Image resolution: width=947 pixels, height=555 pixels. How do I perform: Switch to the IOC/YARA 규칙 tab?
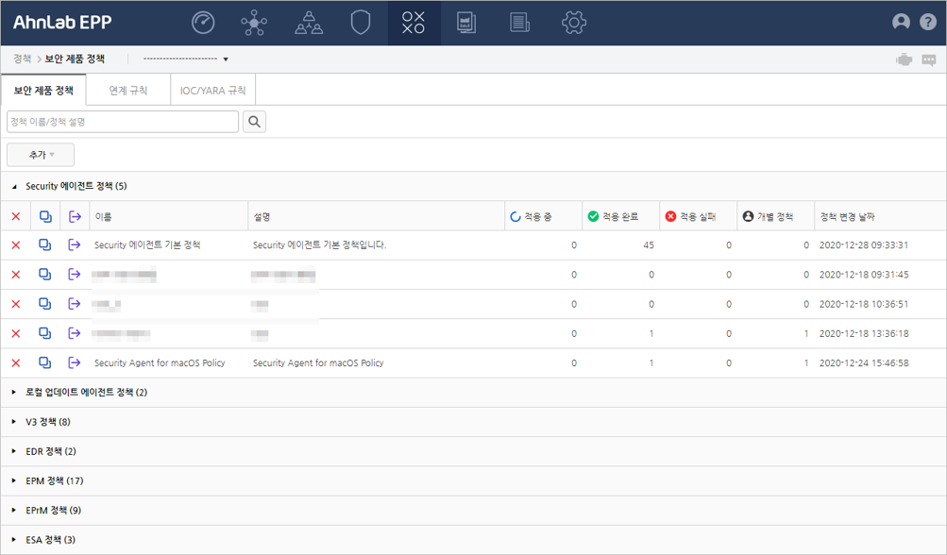(212, 91)
